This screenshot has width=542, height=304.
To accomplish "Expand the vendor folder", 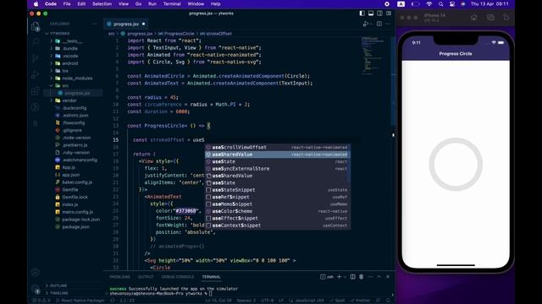I will click(69, 100).
